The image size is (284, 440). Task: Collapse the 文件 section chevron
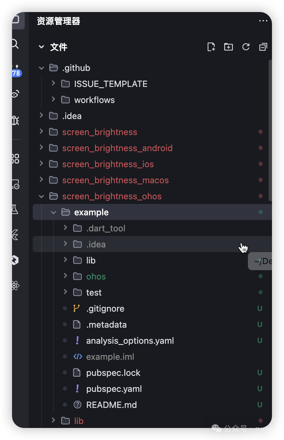(41, 47)
